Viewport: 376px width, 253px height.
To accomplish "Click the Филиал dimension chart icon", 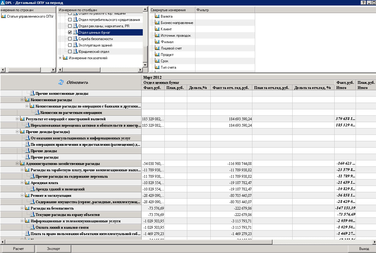I will tap(157, 42).
